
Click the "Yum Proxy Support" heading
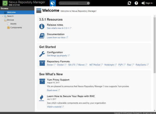click(x=58, y=80)
